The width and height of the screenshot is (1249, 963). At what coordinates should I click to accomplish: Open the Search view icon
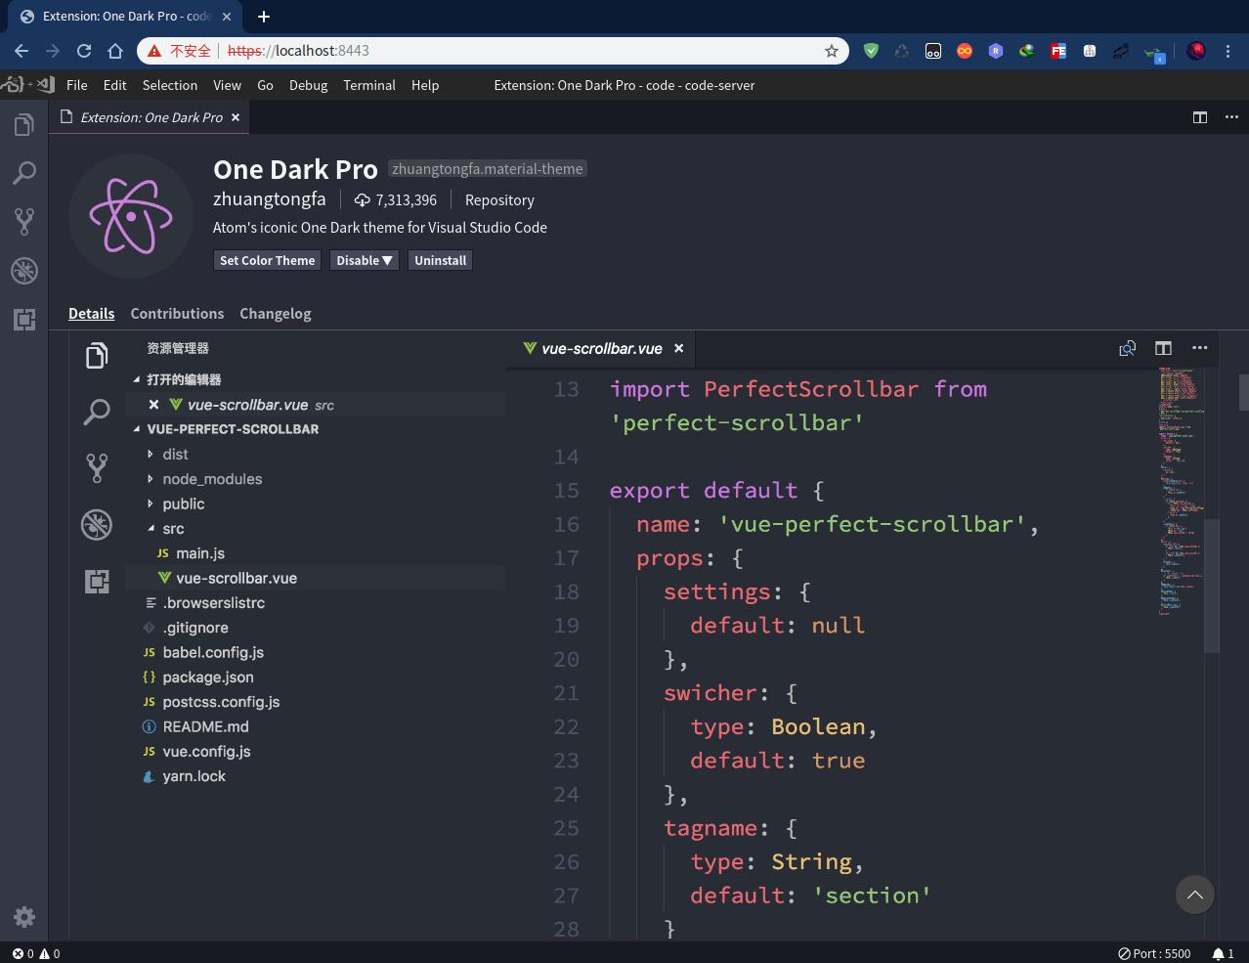pos(24,172)
